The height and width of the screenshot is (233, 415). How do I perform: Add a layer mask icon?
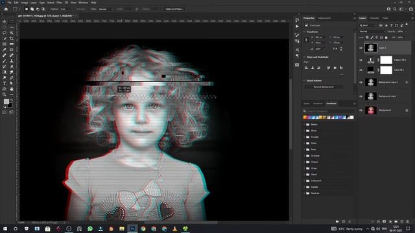pyautogui.click(x=384, y=221)
